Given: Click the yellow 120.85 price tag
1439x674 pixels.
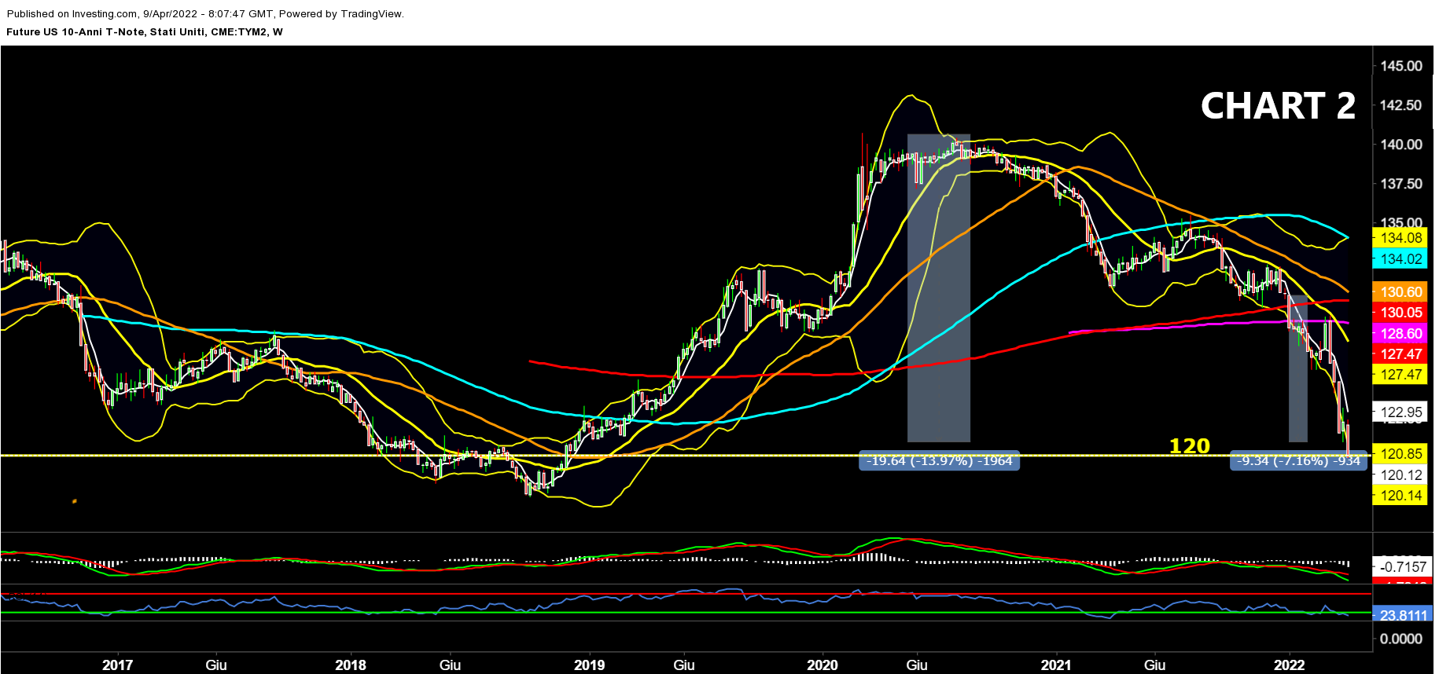Looking at the screenshot, I should [x=1400, y=454].
